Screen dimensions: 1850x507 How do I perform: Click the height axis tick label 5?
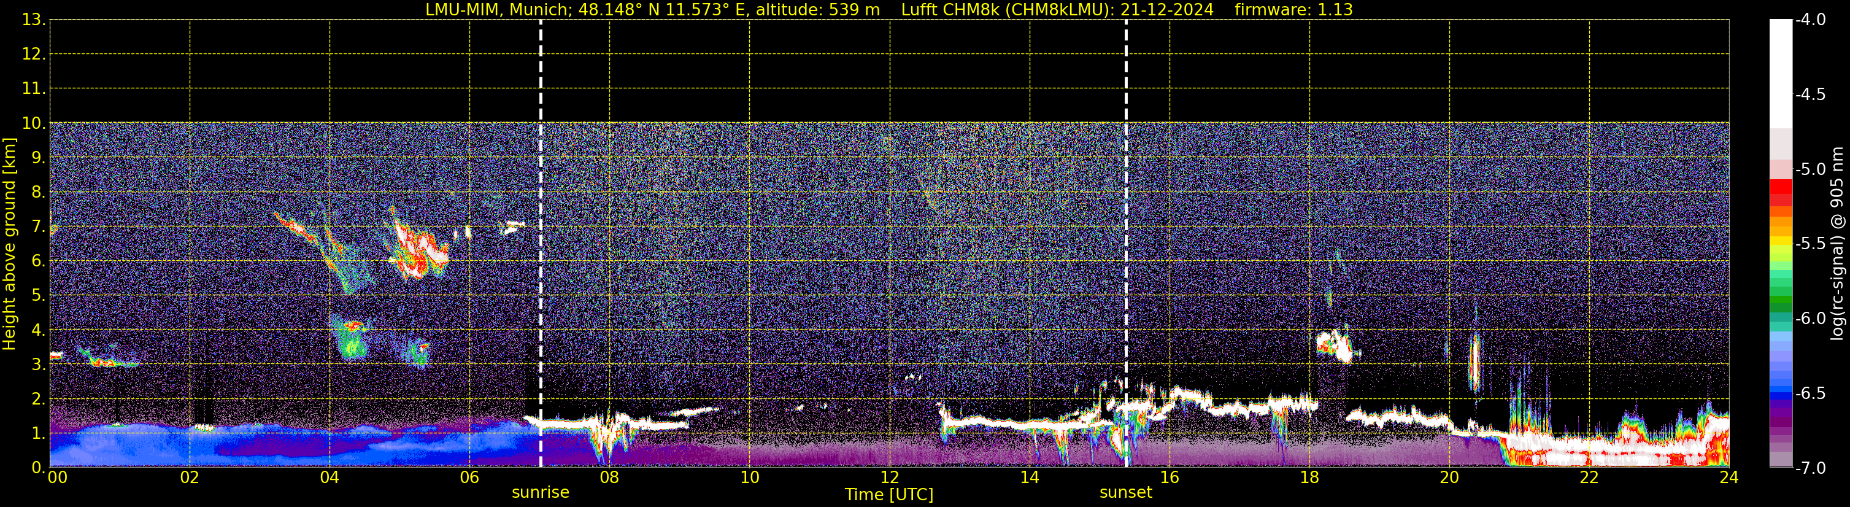click(x=37, y=296)
